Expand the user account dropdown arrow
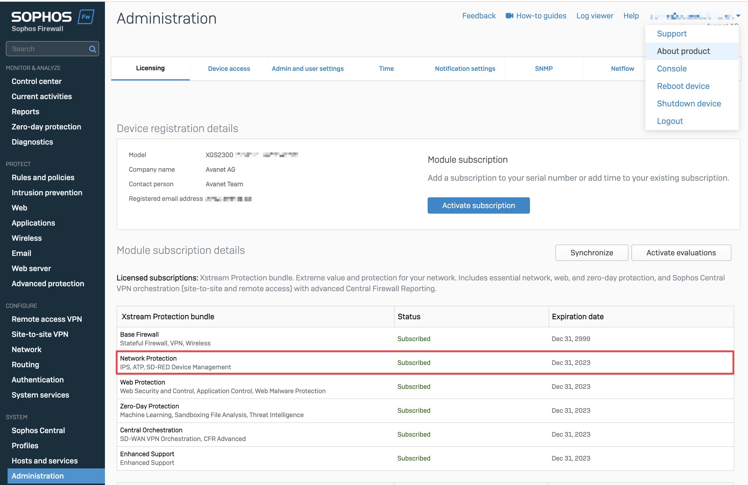 (x=738, y=16)
